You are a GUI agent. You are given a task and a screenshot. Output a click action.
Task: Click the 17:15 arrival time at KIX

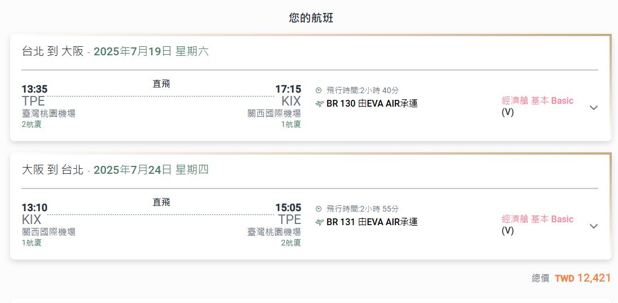(x=288, y=89)
